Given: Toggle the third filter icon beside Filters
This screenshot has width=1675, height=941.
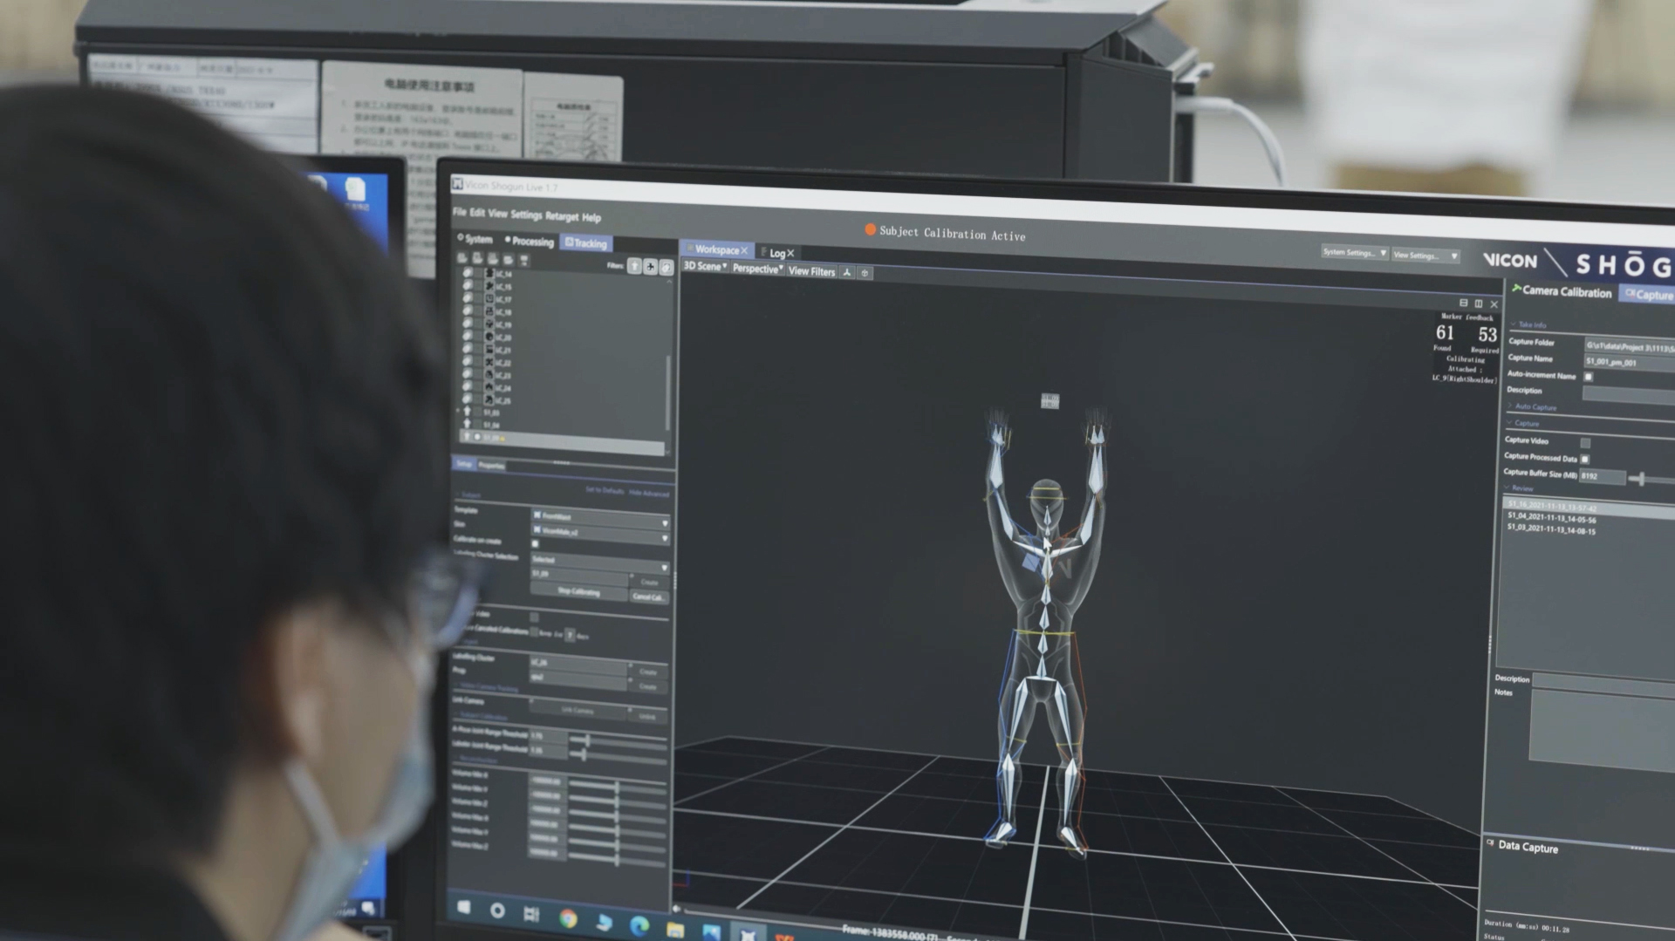Looking at the screenshot, I should (667, 268).
